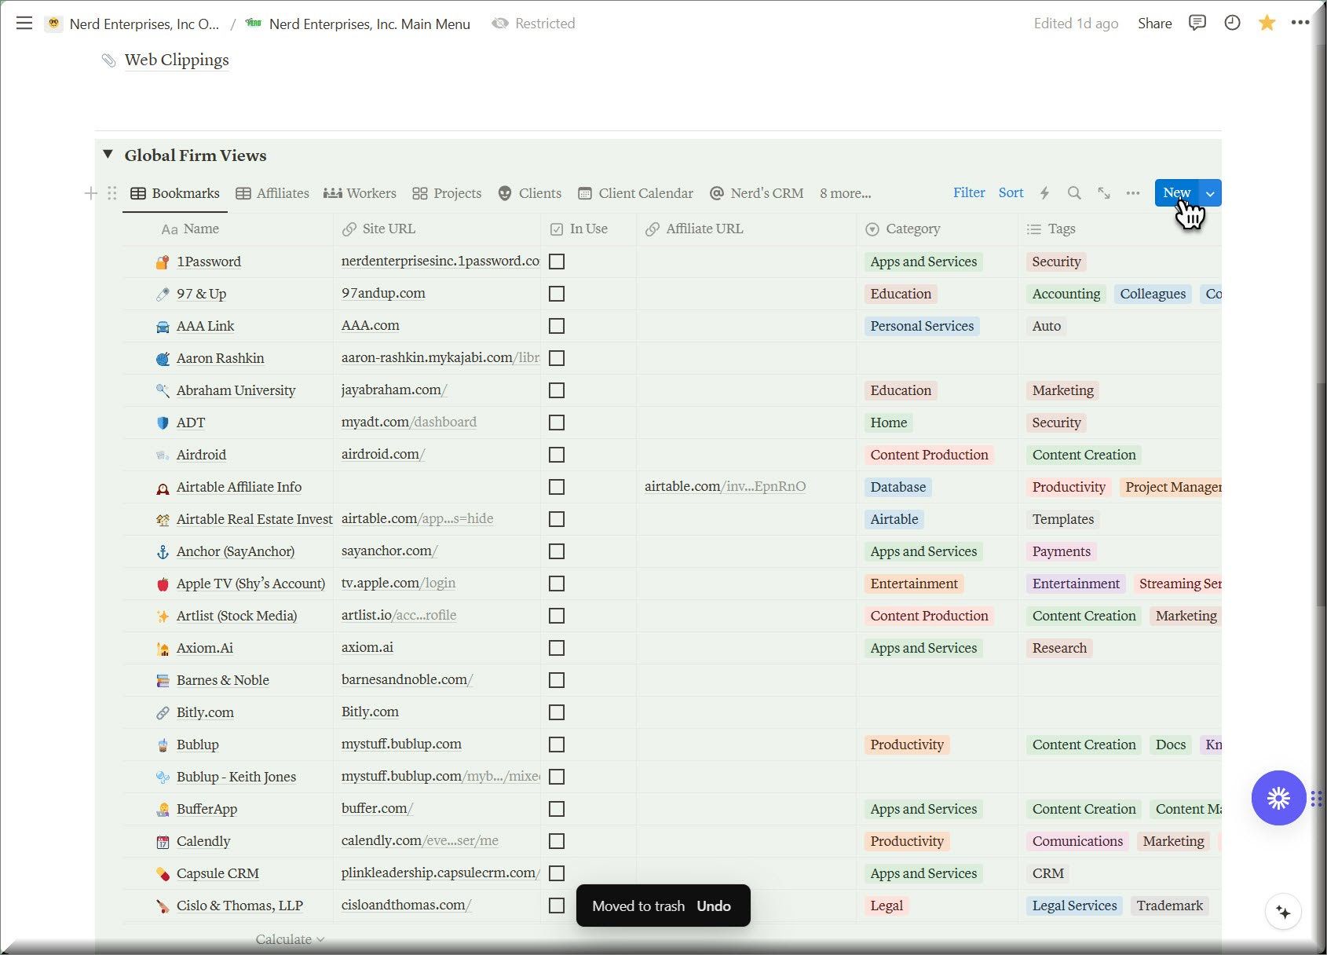Viewport: 1327px width, 955px height.
Task: Open the Affiliate URL column header menu
Action: point(747,229)
